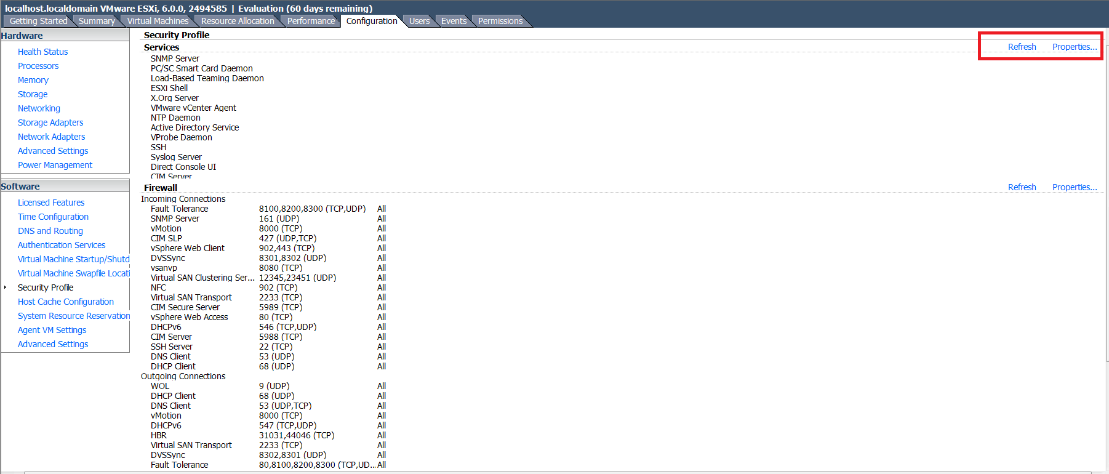The height and width of the screenshot is (474, 1109).
Task: Open the Virtual Machines tab
Action: 158,21
